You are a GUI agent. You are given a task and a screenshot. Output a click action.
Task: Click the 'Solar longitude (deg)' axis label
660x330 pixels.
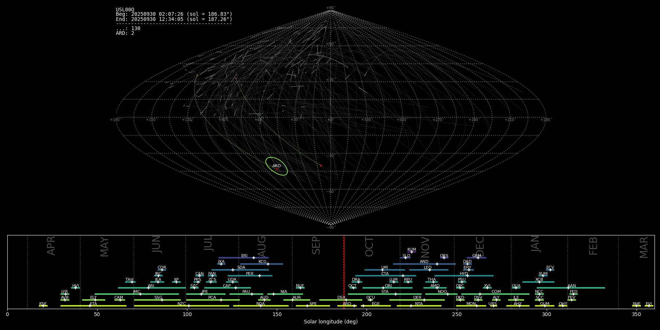click(x=331, y=322)
